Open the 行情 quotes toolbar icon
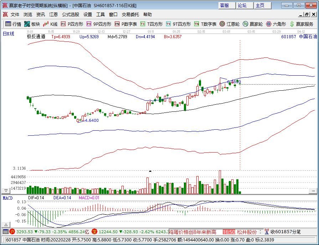The height and width of the screenshot is (245, 319). (x=13, y=24)
